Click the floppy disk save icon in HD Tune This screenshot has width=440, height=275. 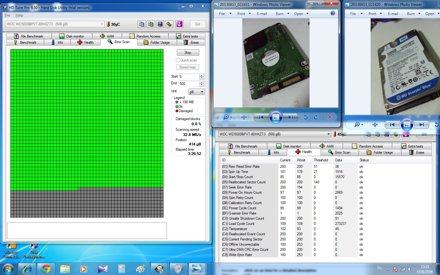[x=160, y=24]
